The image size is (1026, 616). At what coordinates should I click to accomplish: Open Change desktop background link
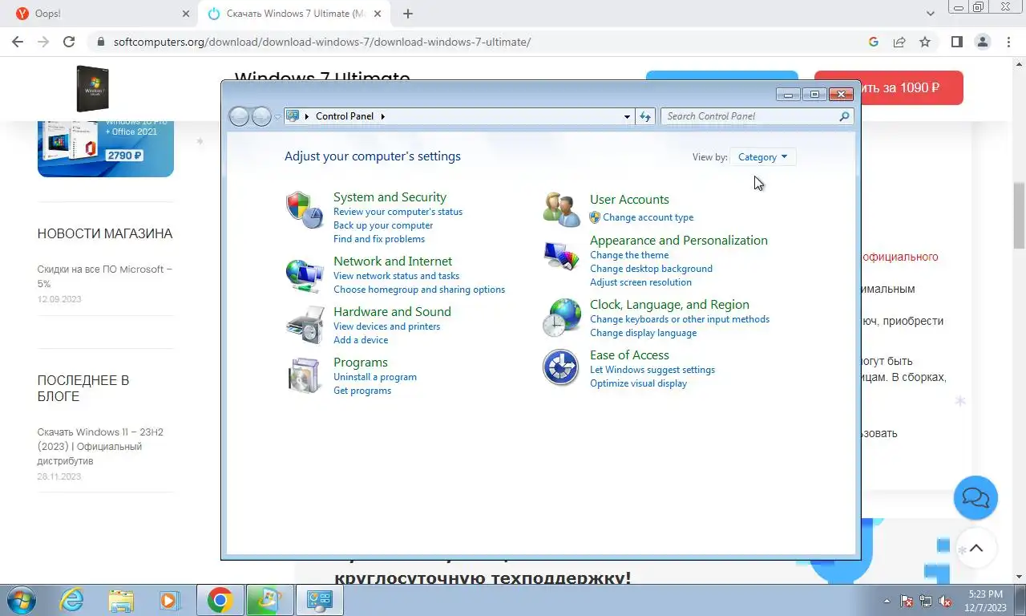651,269
